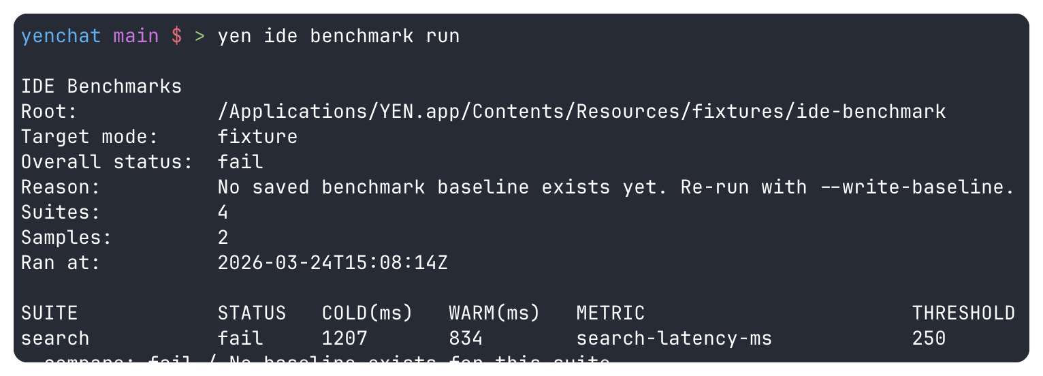
Task: Click the threshold value '250'
Action: tap(929, 339)
